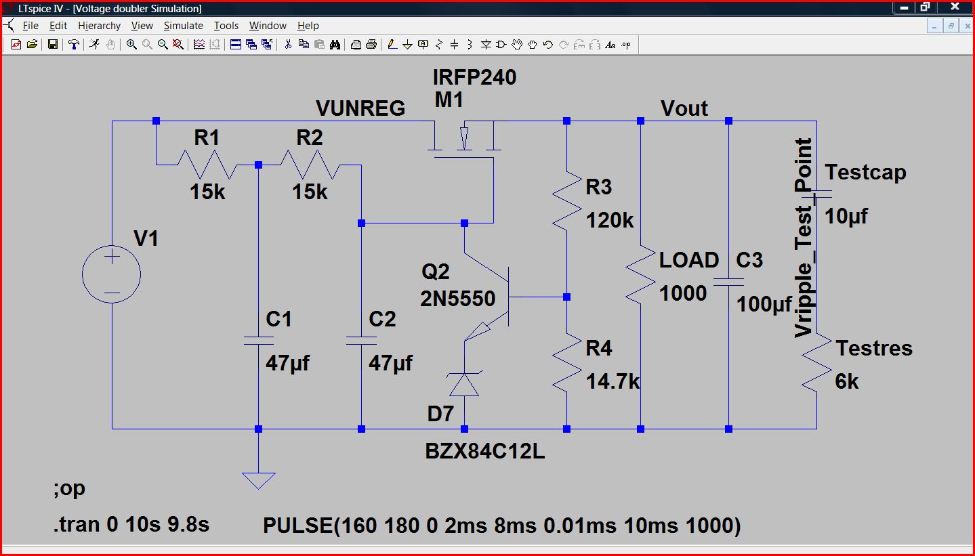This screenshot has width=975, height=556.
Task: Select the Label Net tool
Action: [423, 45]
